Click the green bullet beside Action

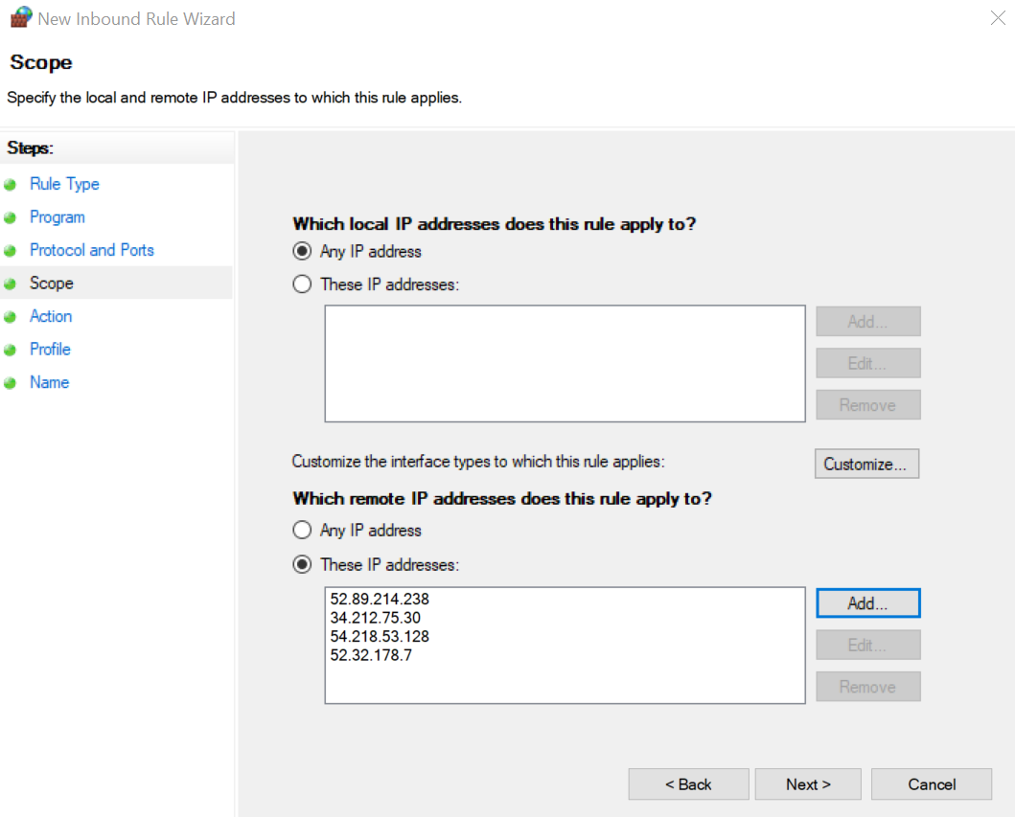click(x=10, y=317)
